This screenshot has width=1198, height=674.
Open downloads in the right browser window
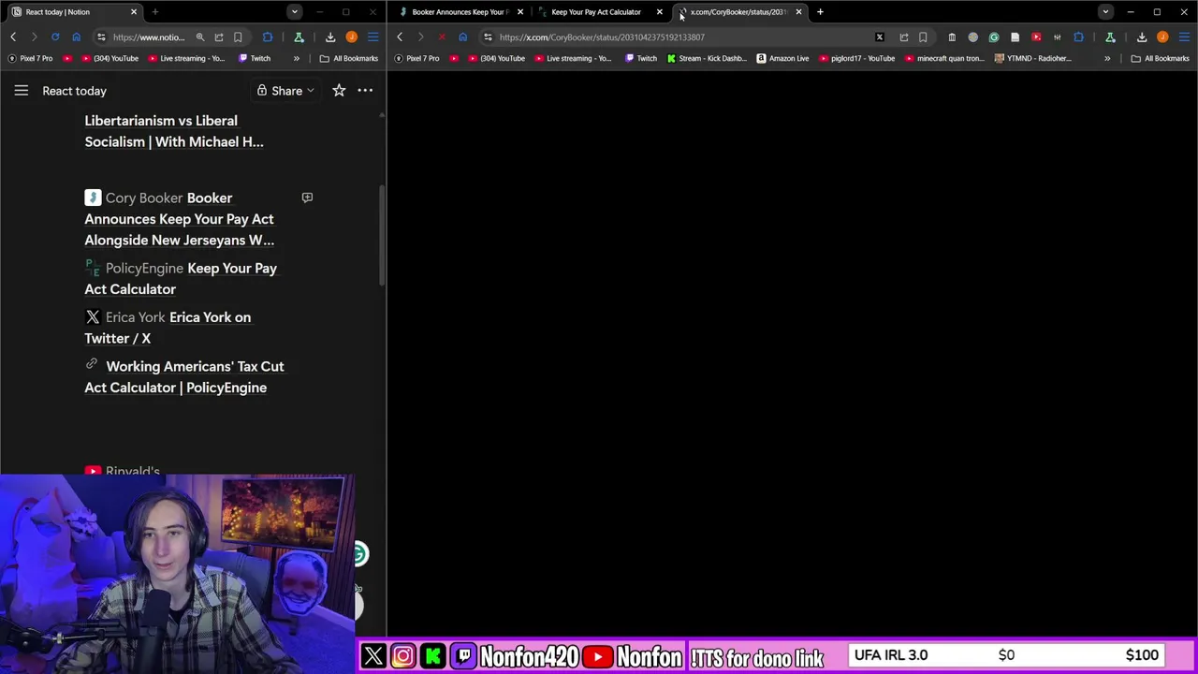[1142, 37]
